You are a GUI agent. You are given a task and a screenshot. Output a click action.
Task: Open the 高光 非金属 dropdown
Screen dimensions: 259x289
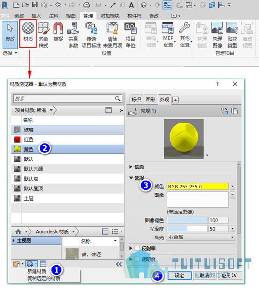201,237
